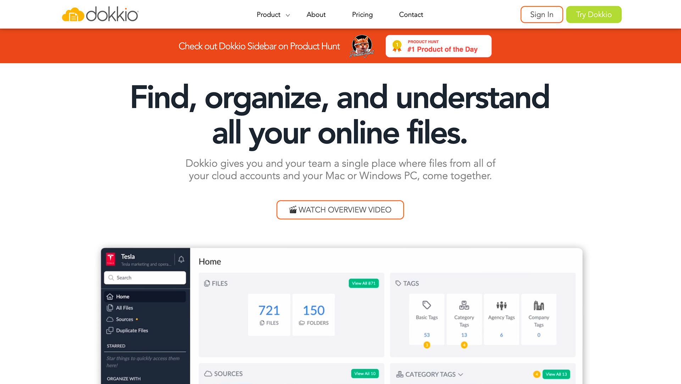
Task: Click the ORGANIZE WITH section heading
Action: 124,379
